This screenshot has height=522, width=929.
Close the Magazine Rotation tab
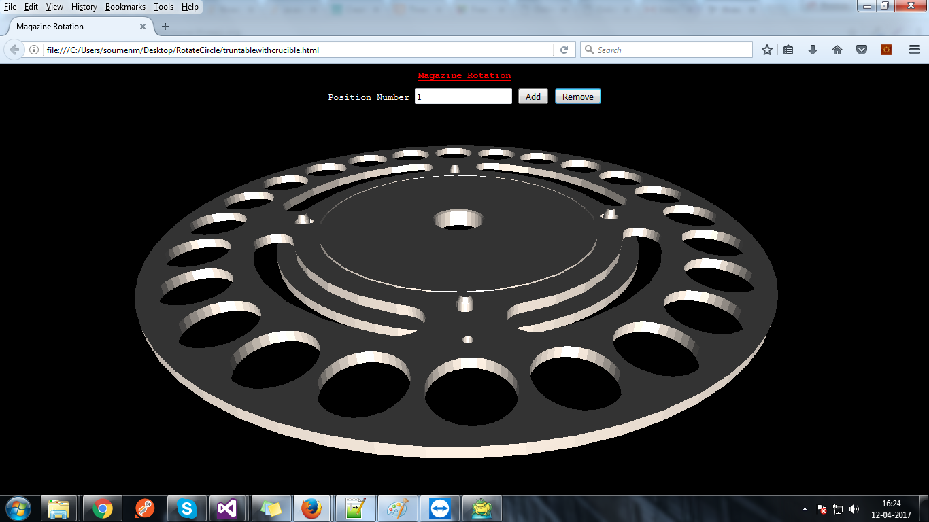tap(143, 27)
